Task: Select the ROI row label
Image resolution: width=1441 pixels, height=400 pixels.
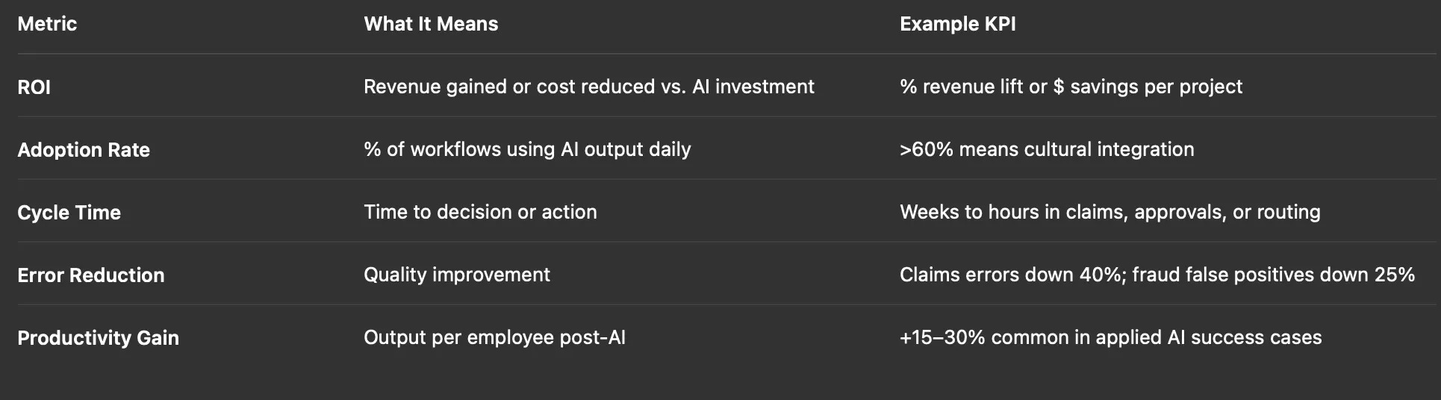Action: [34, 87]
